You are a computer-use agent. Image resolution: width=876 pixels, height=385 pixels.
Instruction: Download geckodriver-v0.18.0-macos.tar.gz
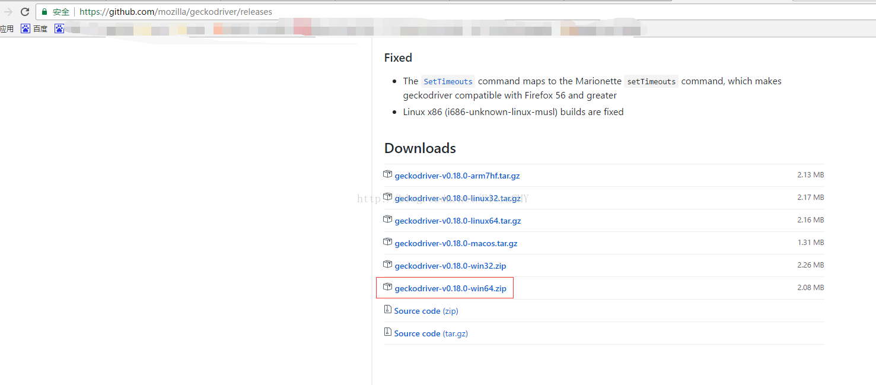(x=456, y=243)
